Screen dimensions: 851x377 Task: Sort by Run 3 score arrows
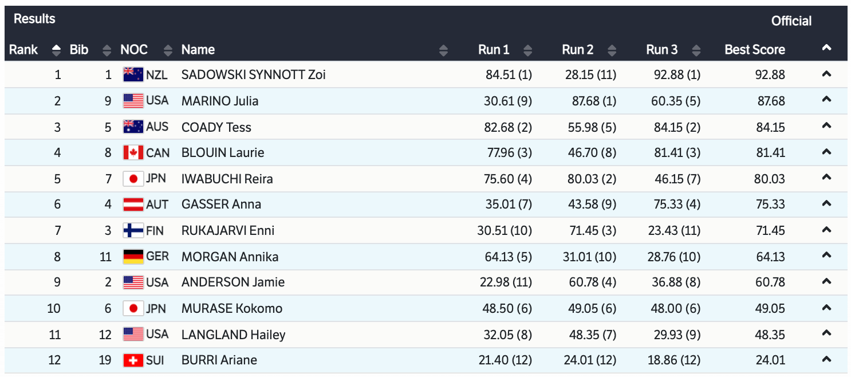click(696, 50)
